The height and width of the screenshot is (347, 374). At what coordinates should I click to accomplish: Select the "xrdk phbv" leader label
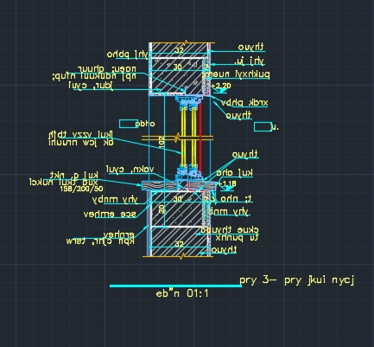[244, 103]
